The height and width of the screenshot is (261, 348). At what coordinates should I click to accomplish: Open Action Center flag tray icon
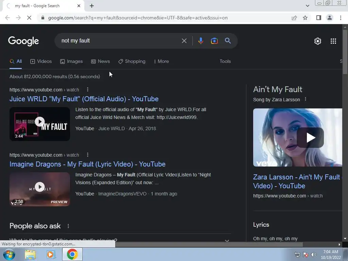click(x=306, y=255)
